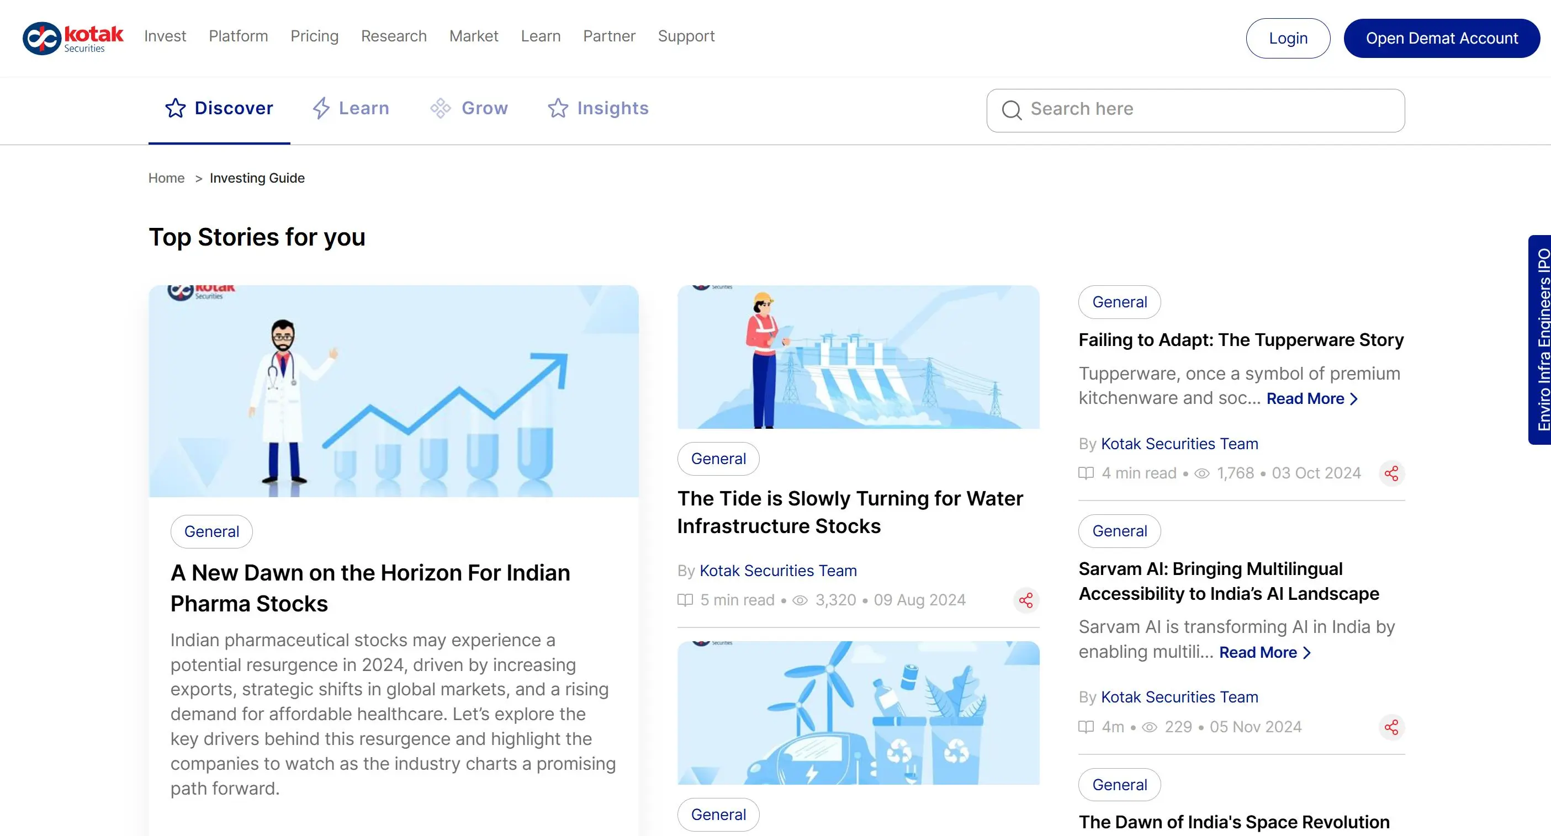The width and height of the screenshot is (1551, 836).
Task: Open the Research menu
Action: coord(394,36)
